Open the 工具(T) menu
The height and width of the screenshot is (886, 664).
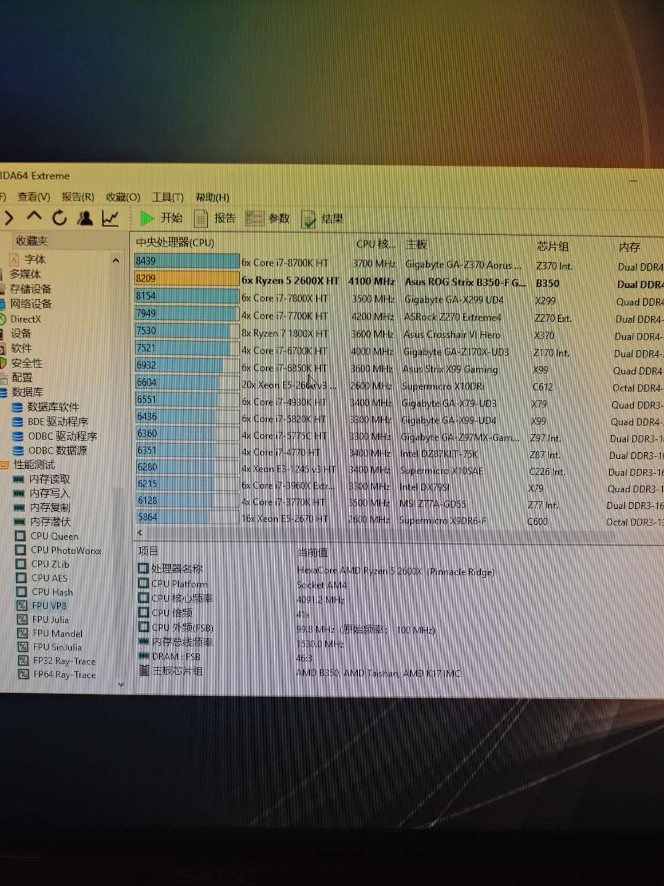pos(168,197)
